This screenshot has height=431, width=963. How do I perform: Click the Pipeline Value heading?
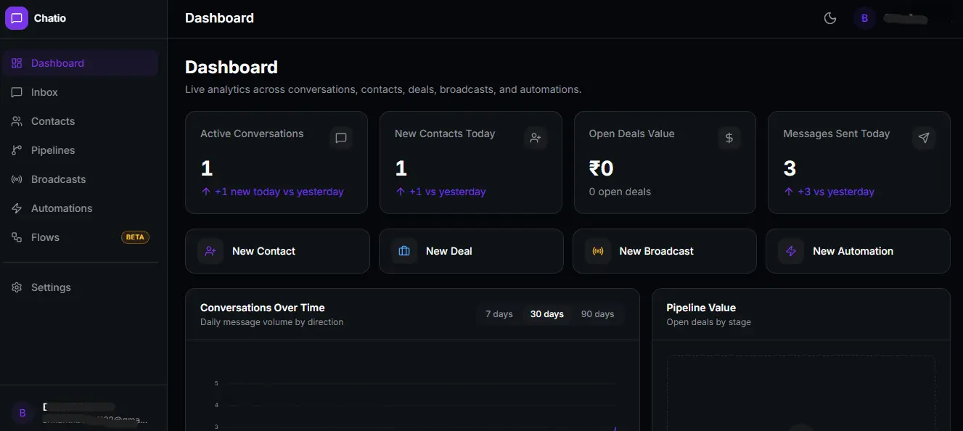click(x=701, y=308)
